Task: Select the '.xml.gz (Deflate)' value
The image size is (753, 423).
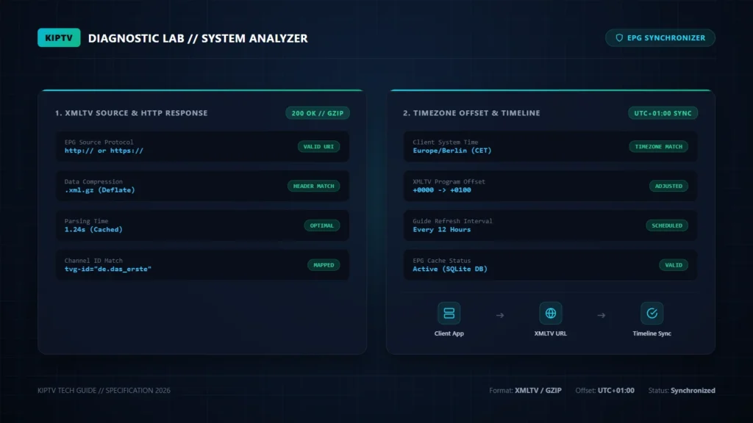Action: pos(99,190)
